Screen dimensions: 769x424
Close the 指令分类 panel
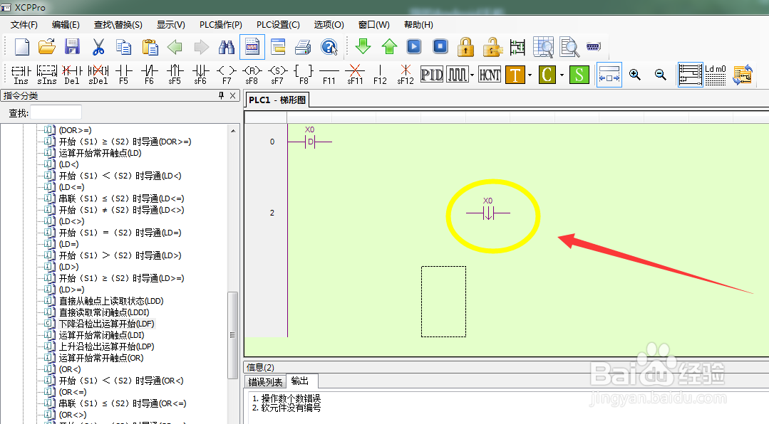233,95
